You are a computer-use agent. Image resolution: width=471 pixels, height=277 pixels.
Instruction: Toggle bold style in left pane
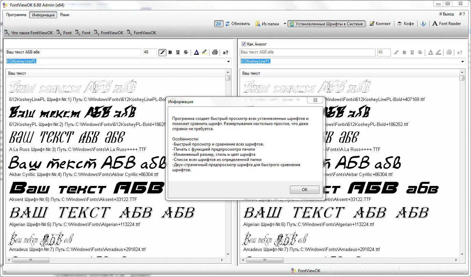click(x=170, y=52)
